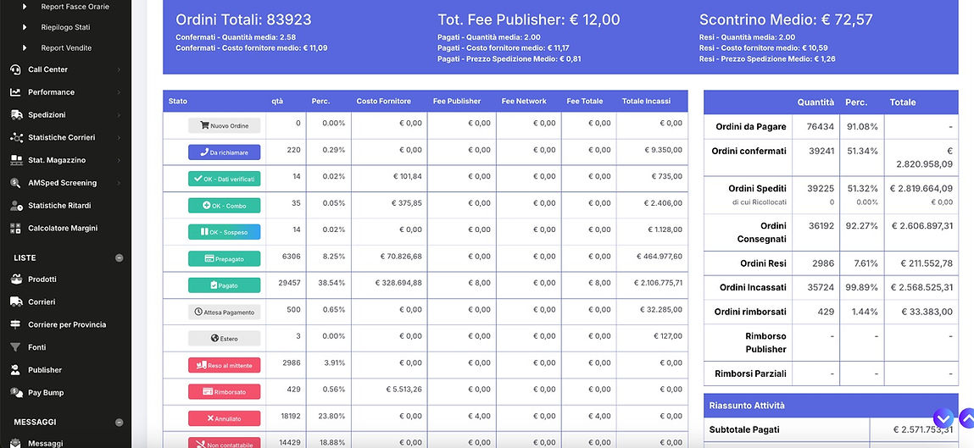
Task: Click the Performance chart icon
Action: 15,92
